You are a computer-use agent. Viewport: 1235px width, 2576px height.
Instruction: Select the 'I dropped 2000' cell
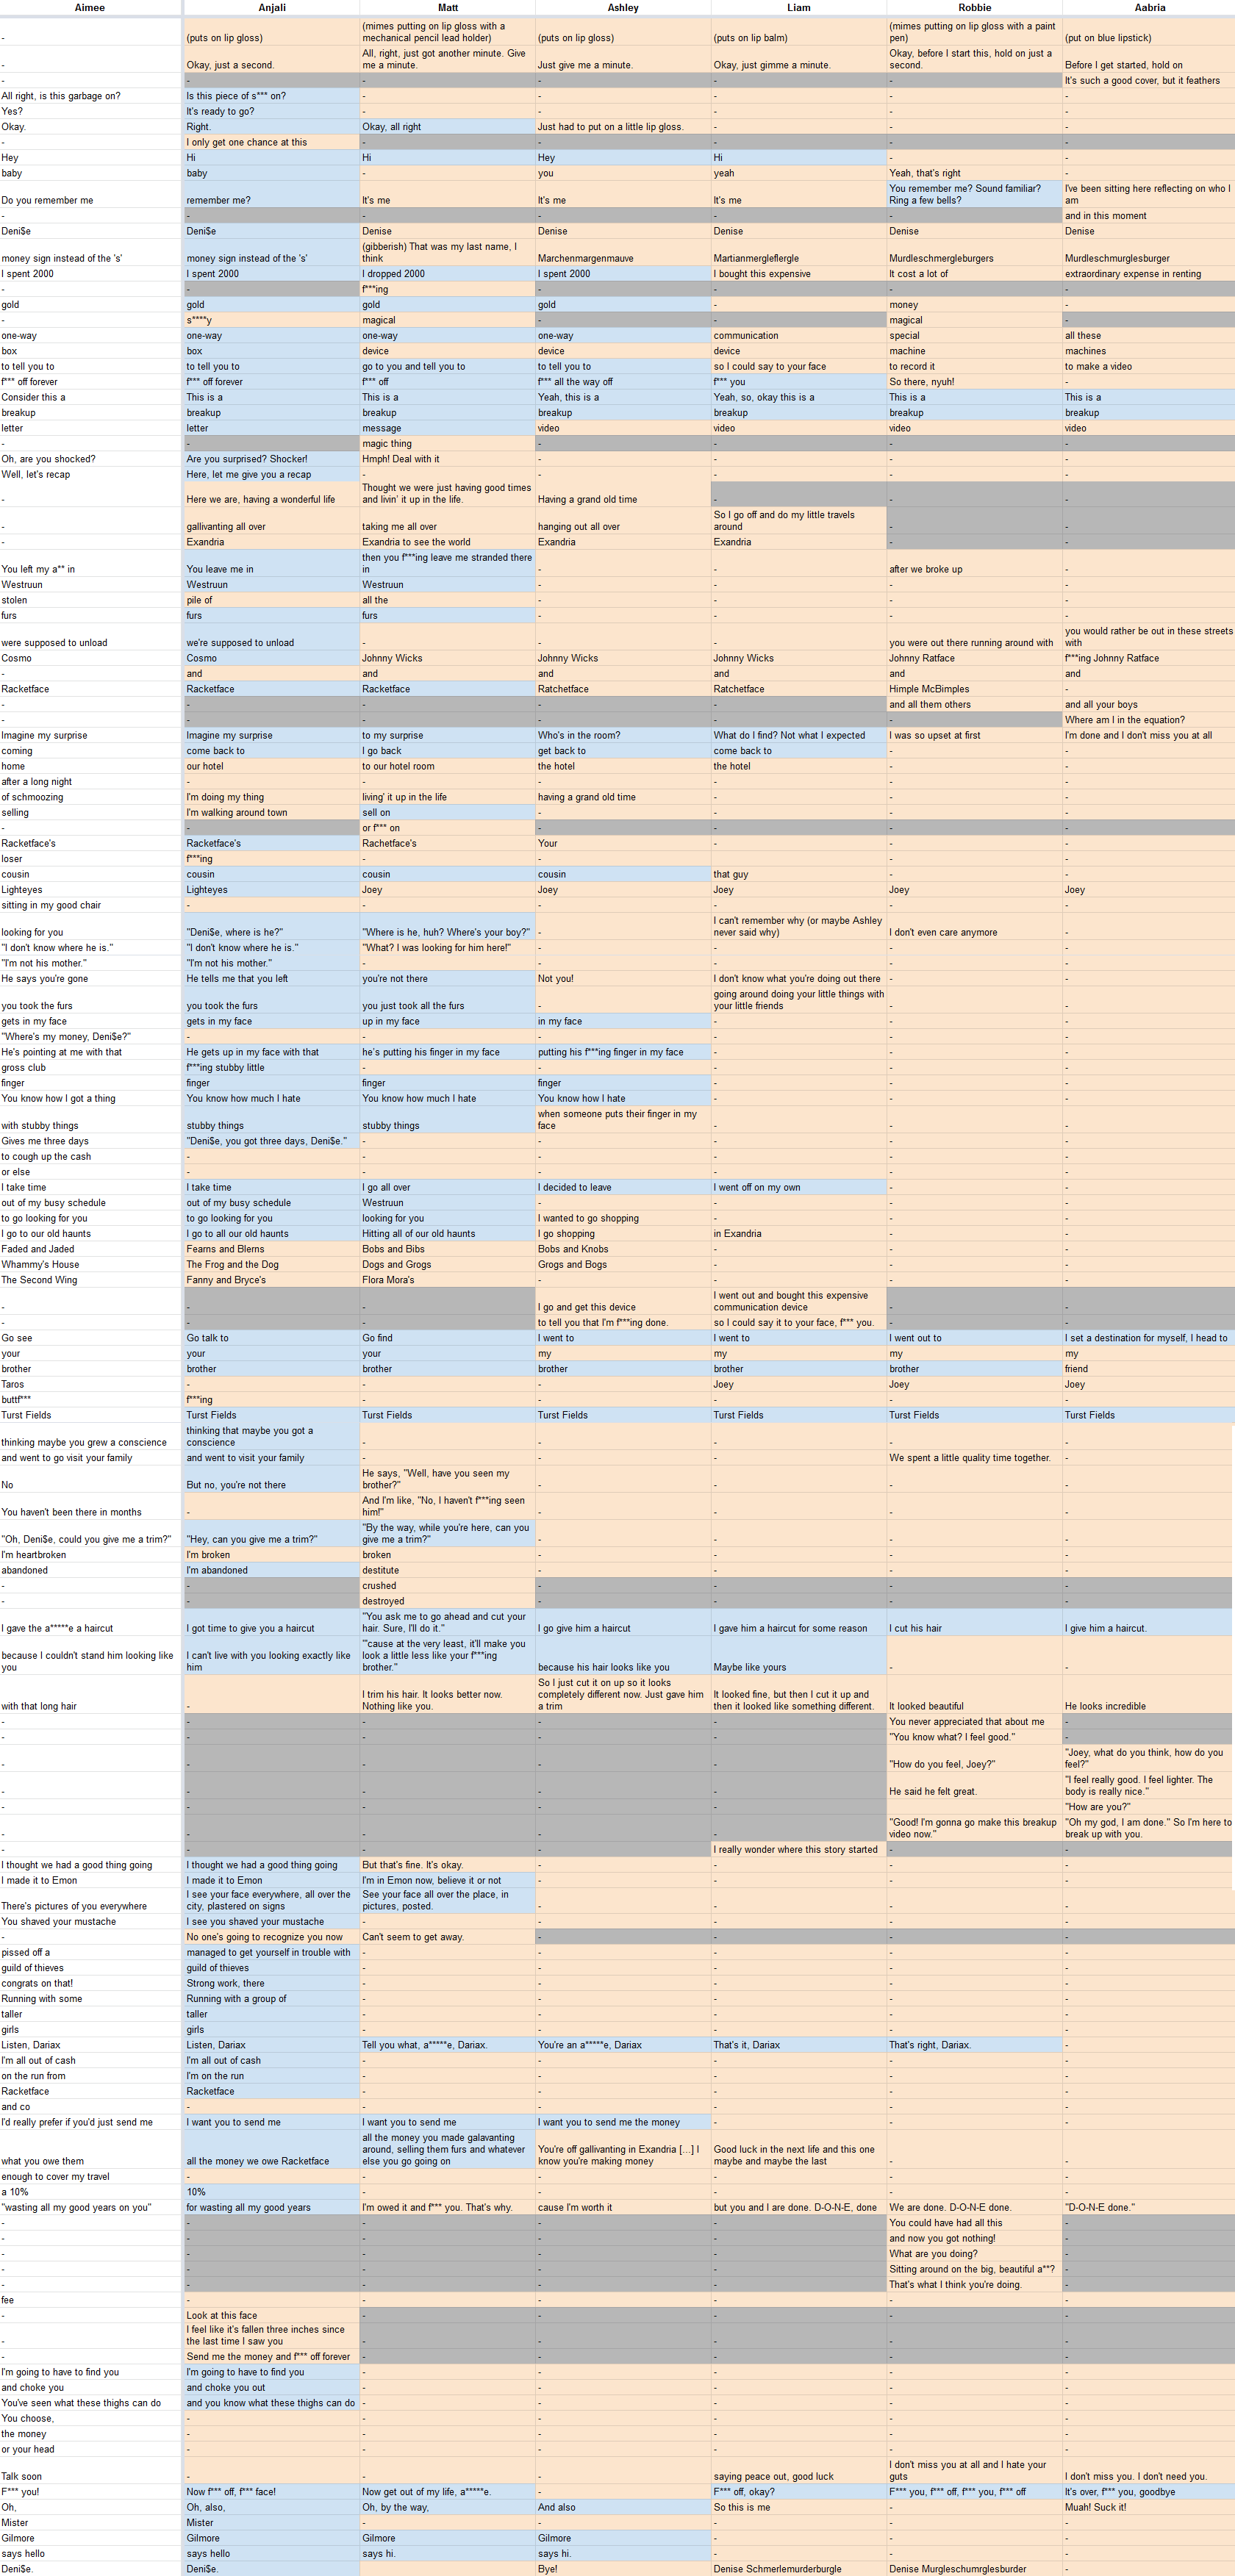448,274
